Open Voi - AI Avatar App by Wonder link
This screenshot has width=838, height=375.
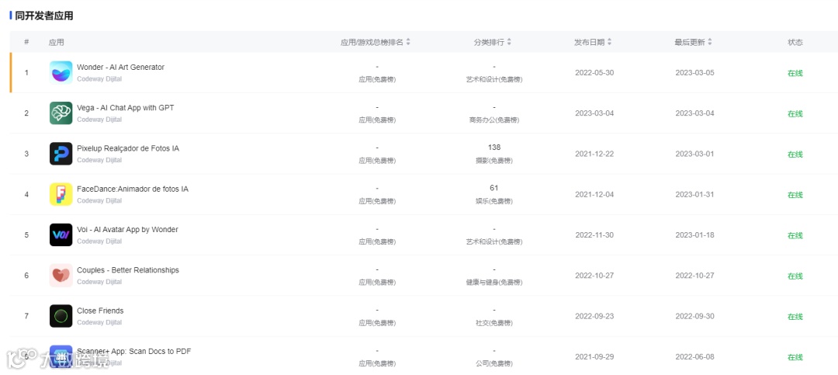point(128,230)
